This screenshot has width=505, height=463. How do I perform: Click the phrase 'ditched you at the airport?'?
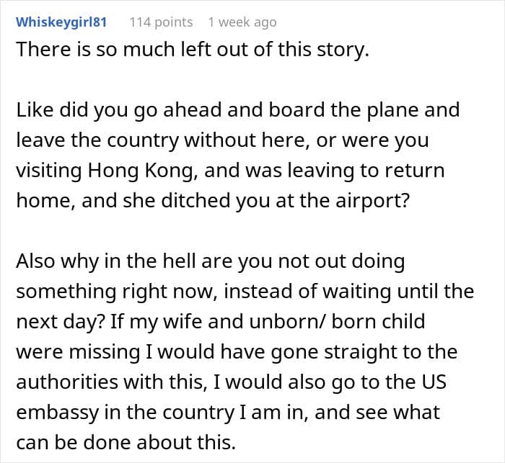tap(286, 201)
